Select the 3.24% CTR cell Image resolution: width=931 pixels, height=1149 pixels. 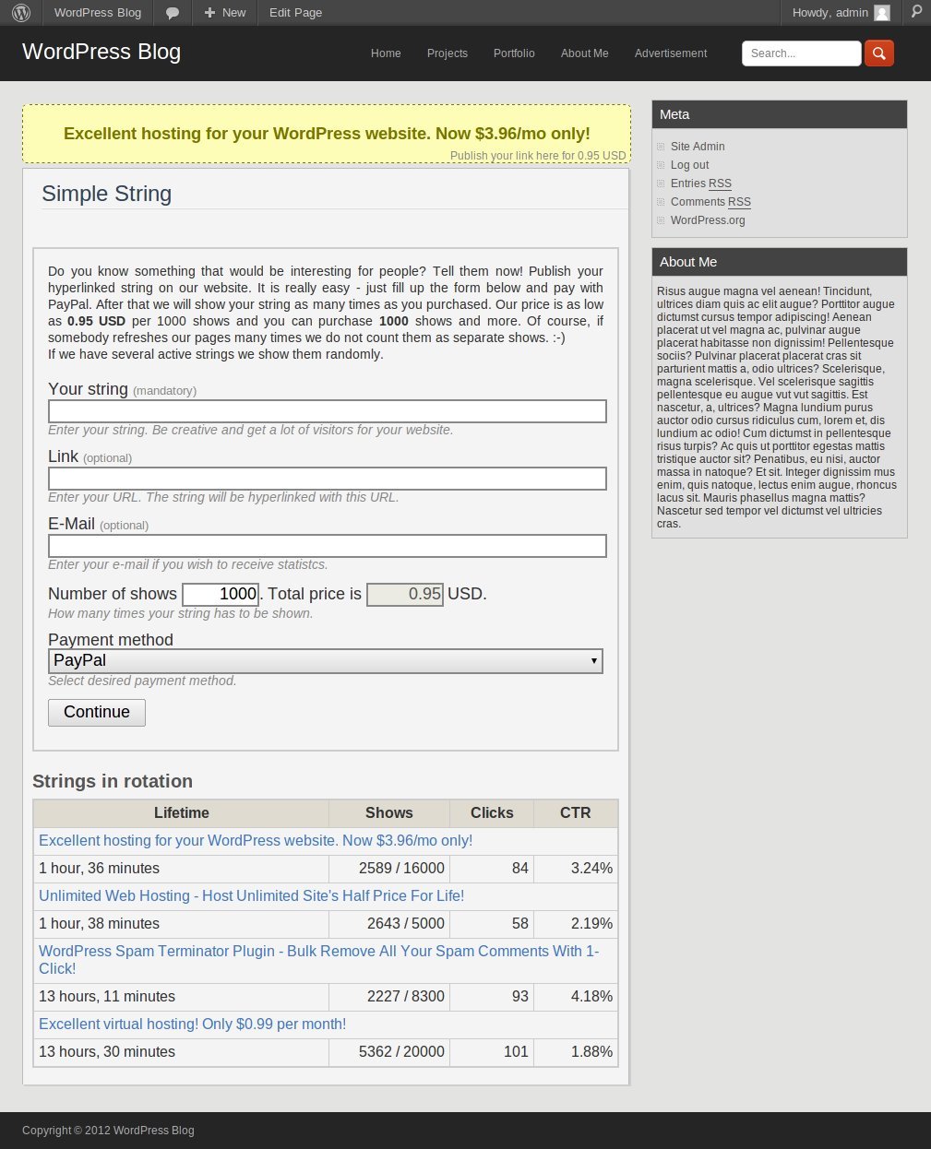pyautogui.click(x=576, y=869)
